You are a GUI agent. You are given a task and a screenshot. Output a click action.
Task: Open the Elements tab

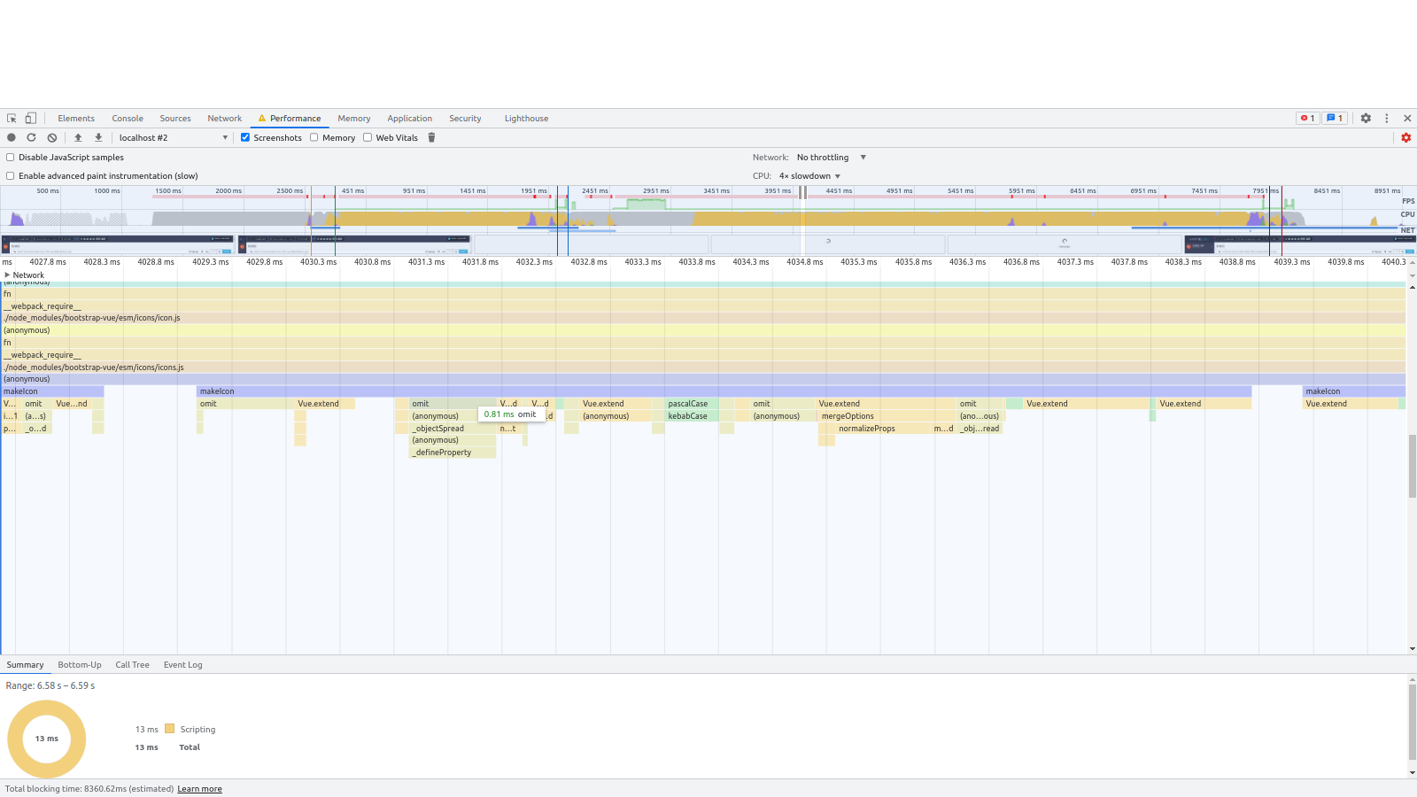click(76, 119)
